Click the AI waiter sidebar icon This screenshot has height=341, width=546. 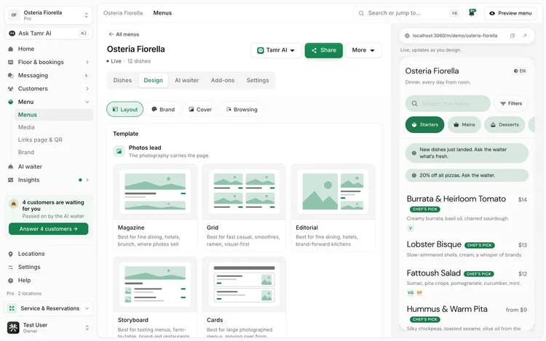(x=11, y=167)
